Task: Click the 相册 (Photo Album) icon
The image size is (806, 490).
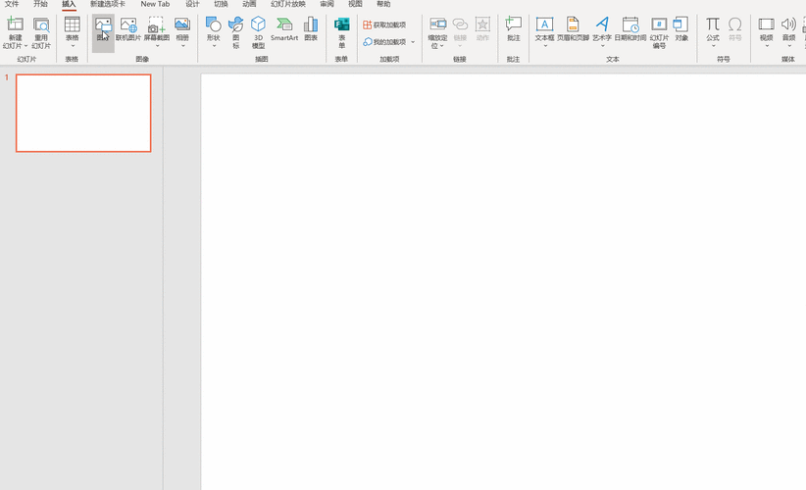Action: point(182,24)
